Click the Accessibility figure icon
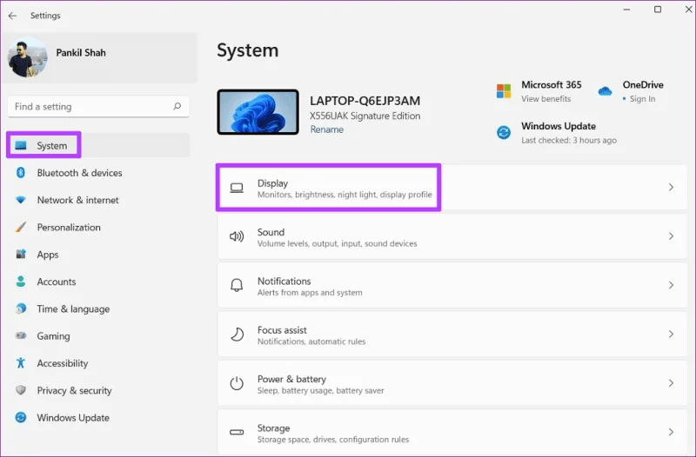This screenshot has width=696, height=457. (x=20, y=363)
